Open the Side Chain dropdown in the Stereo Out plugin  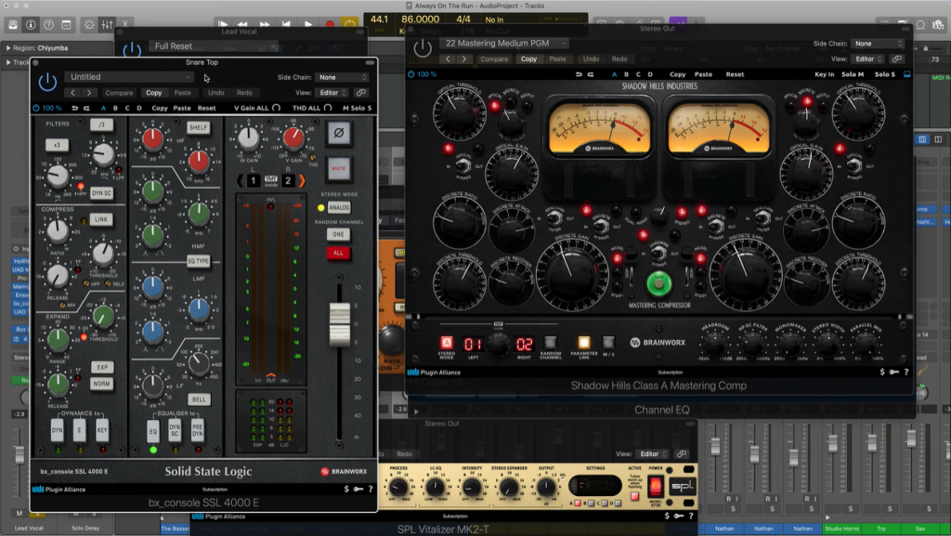[x=878, y=44]
